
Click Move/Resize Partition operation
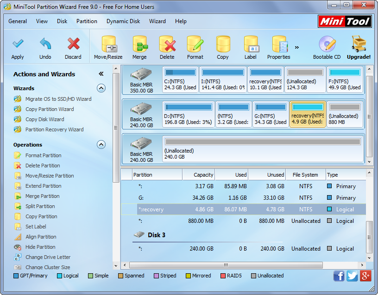pos(44,176)
